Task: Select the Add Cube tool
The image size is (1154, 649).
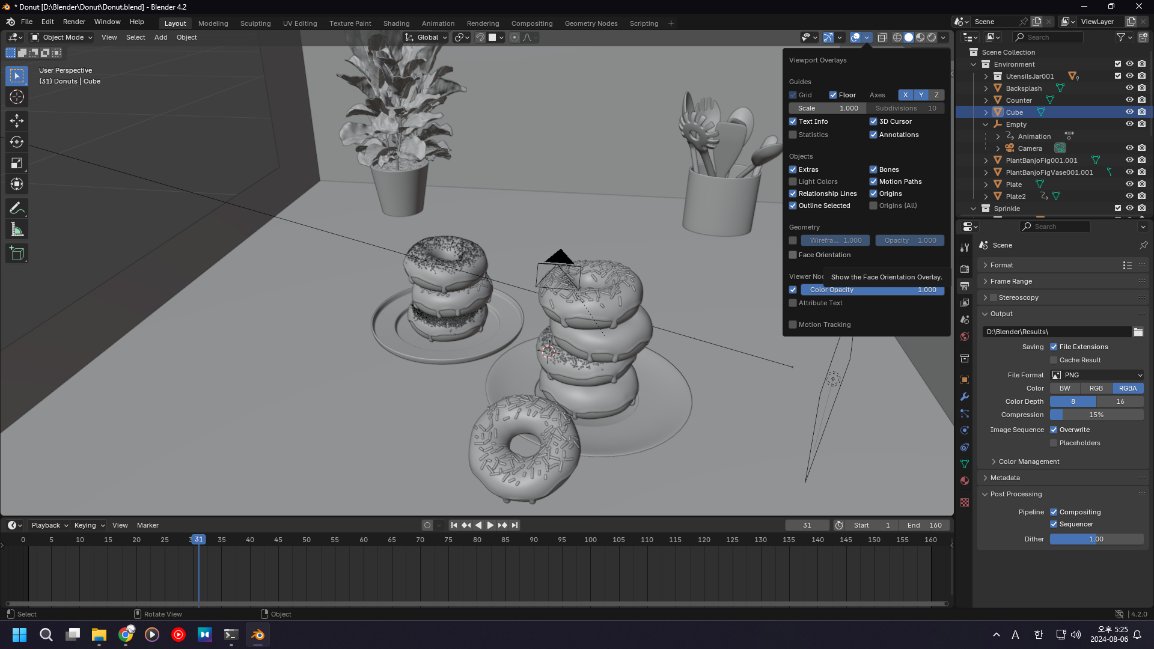Action: (x=17, y=254)
